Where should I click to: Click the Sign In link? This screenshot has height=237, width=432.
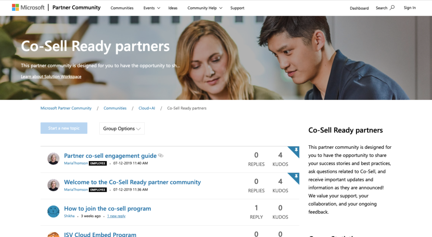coord(410,8)
